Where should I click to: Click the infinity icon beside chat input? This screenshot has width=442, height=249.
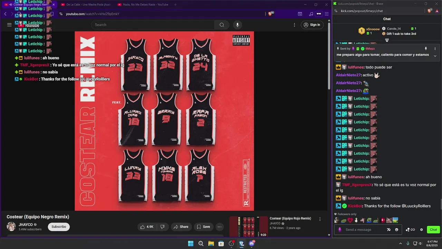413,230
